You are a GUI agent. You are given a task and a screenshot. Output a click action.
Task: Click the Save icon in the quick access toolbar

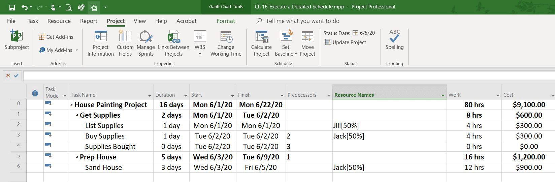[12, 7]
